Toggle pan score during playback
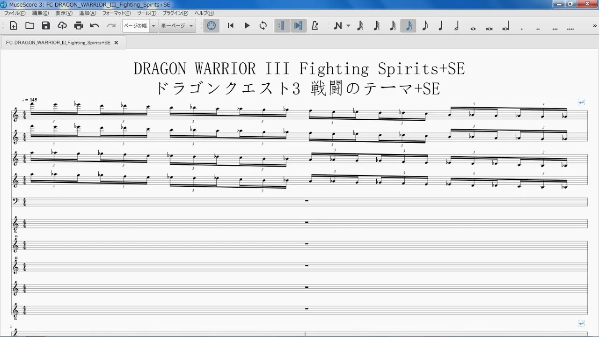This screenshot has height=337, width=599. (298, 26)
